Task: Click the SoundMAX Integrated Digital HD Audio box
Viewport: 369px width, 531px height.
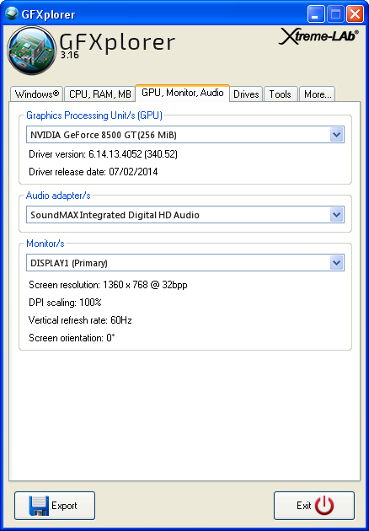Action: click(185, 215)
